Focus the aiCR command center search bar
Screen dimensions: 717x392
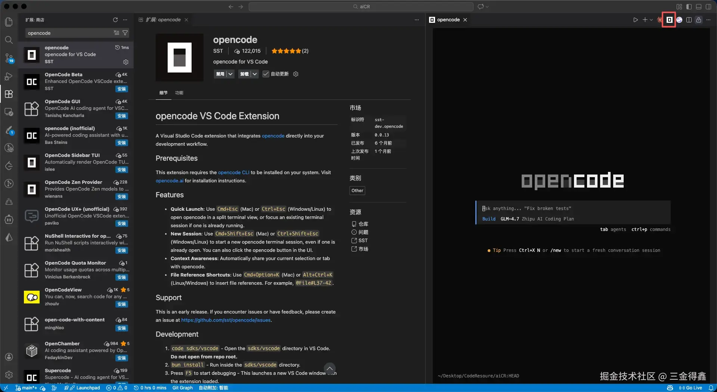tap(361, 6)
